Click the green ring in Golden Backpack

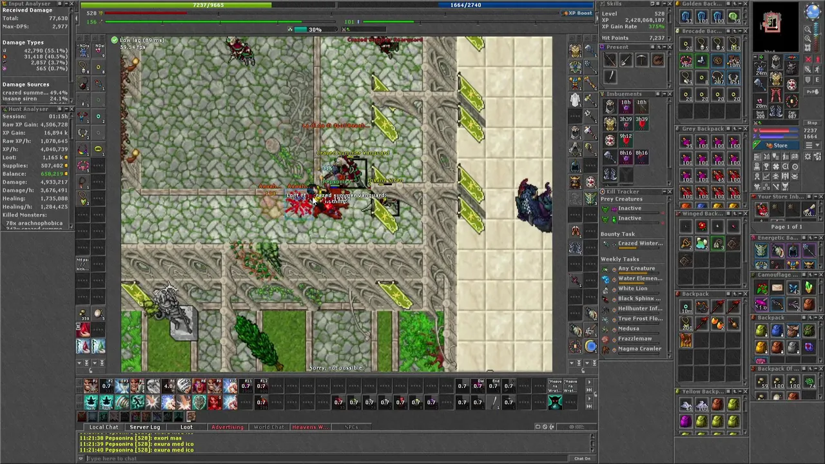pos(733,16)
